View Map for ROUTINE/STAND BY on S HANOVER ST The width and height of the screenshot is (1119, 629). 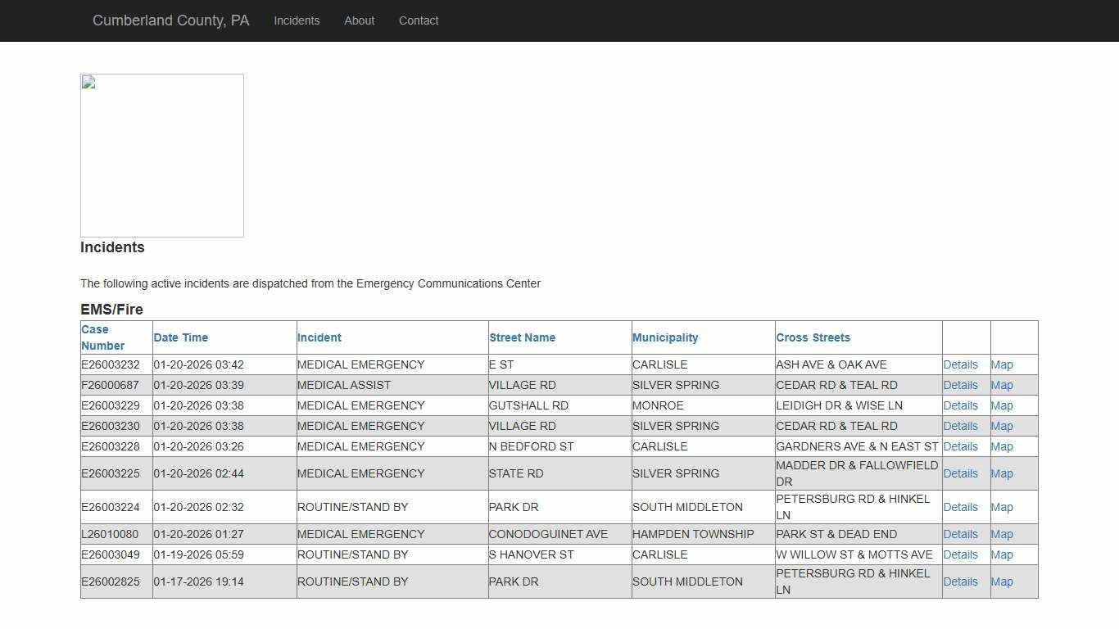[x=1002, y=554]
